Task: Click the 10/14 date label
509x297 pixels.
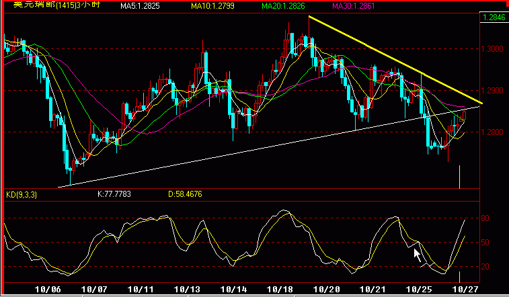Action: 233,289
